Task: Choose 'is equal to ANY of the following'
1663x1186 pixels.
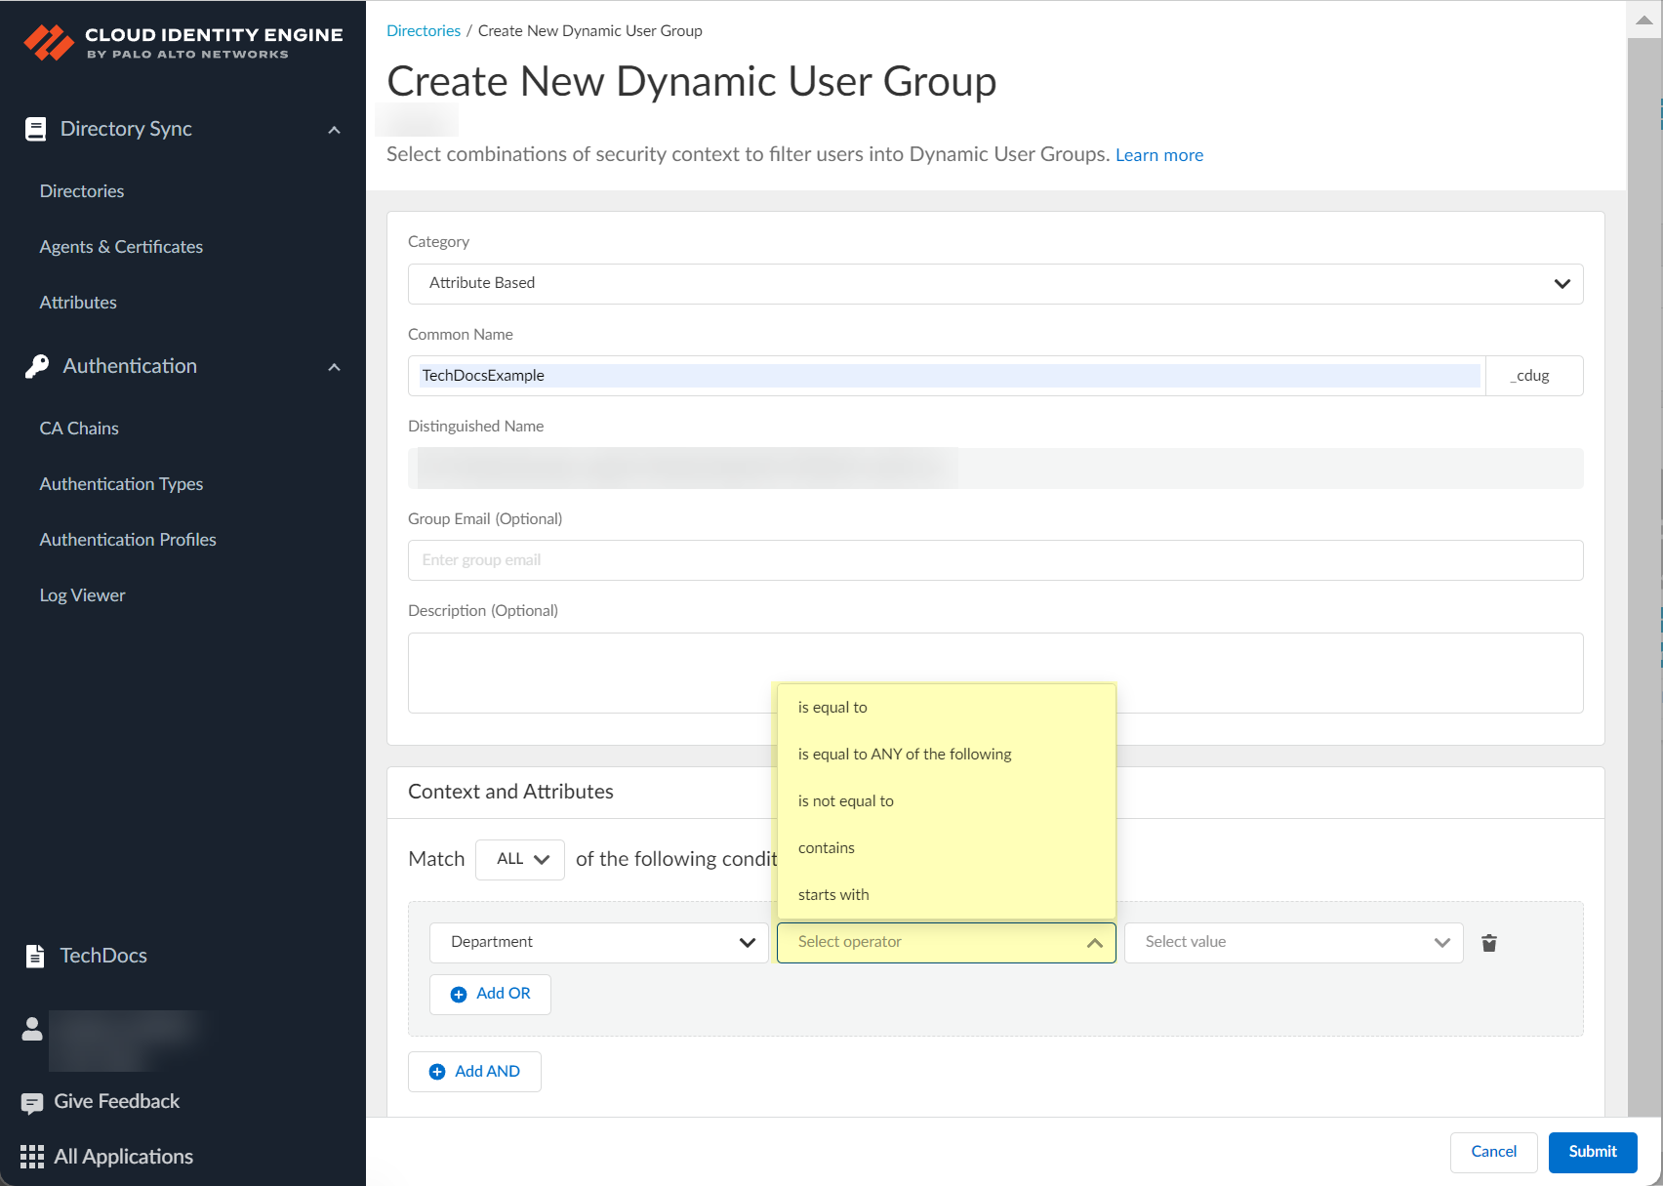Action: pyautogui.click(x=904, y=754)
